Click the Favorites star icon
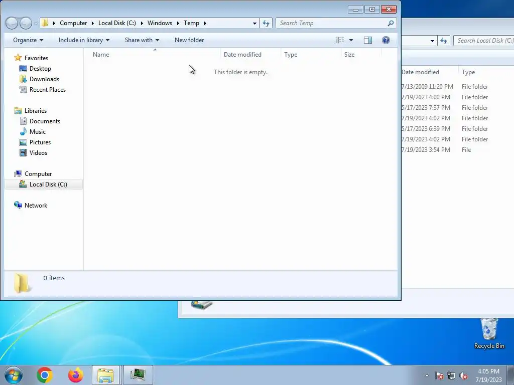 coord(18,58)
